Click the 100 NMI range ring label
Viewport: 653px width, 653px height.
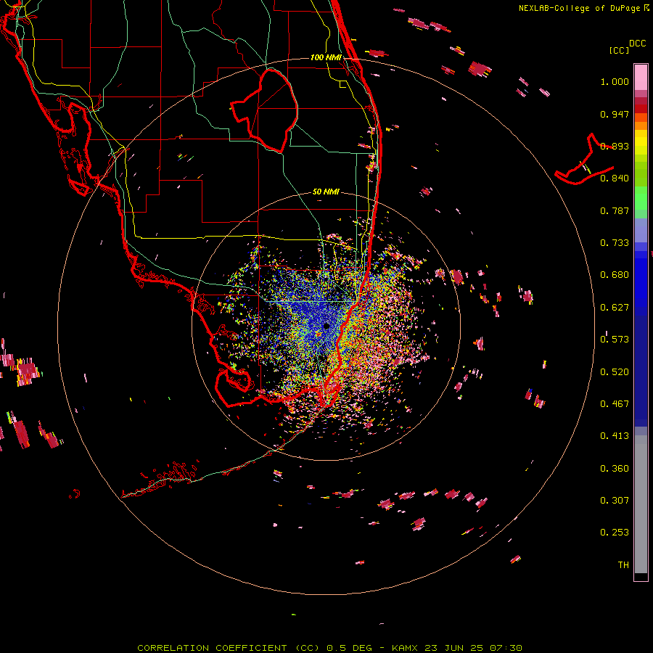pyautogui.click(x=326, y=57)
